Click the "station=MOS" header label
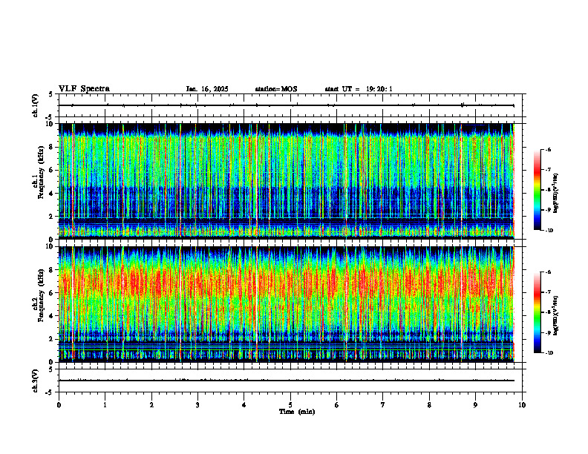The image size is (588, 454). click(x=276, y=89)
